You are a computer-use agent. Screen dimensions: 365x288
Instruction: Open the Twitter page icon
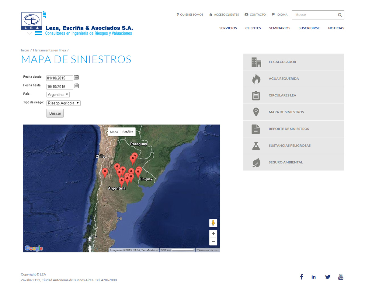coord(328,277)
